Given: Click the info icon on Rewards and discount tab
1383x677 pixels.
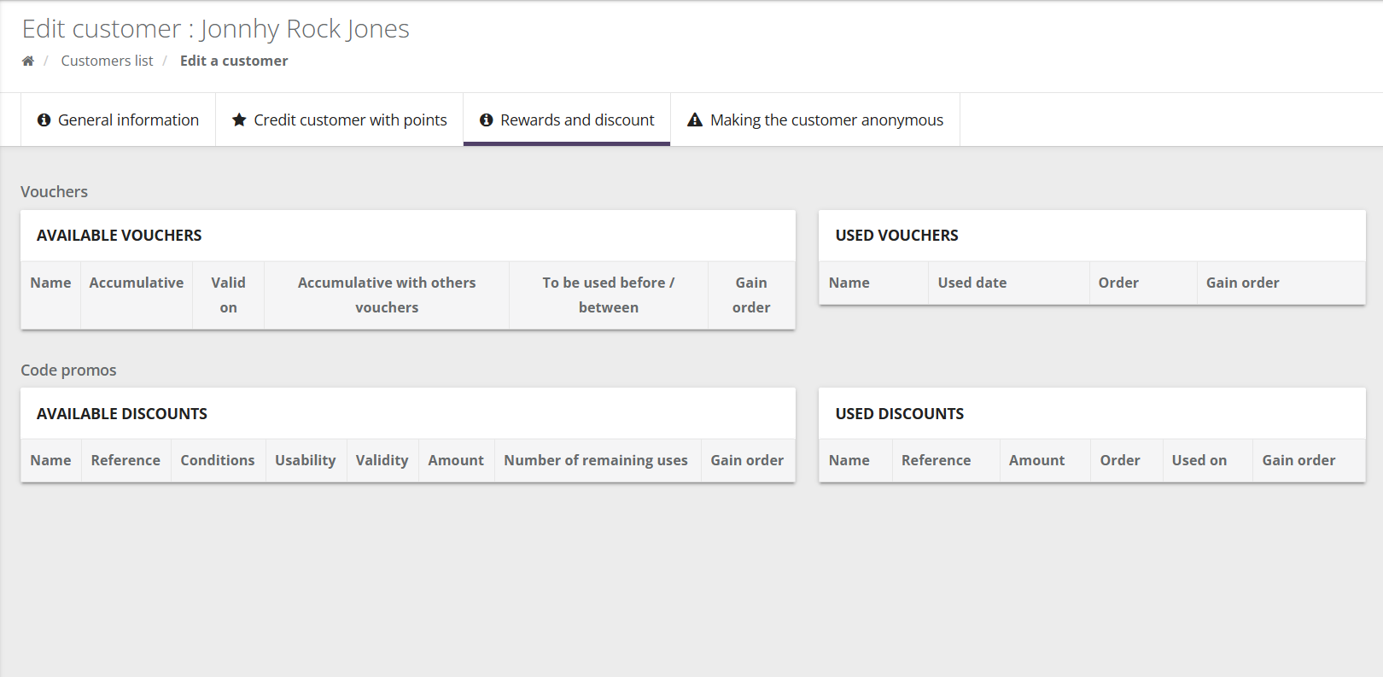Looking at the screenshot, I should coord(487,120).
